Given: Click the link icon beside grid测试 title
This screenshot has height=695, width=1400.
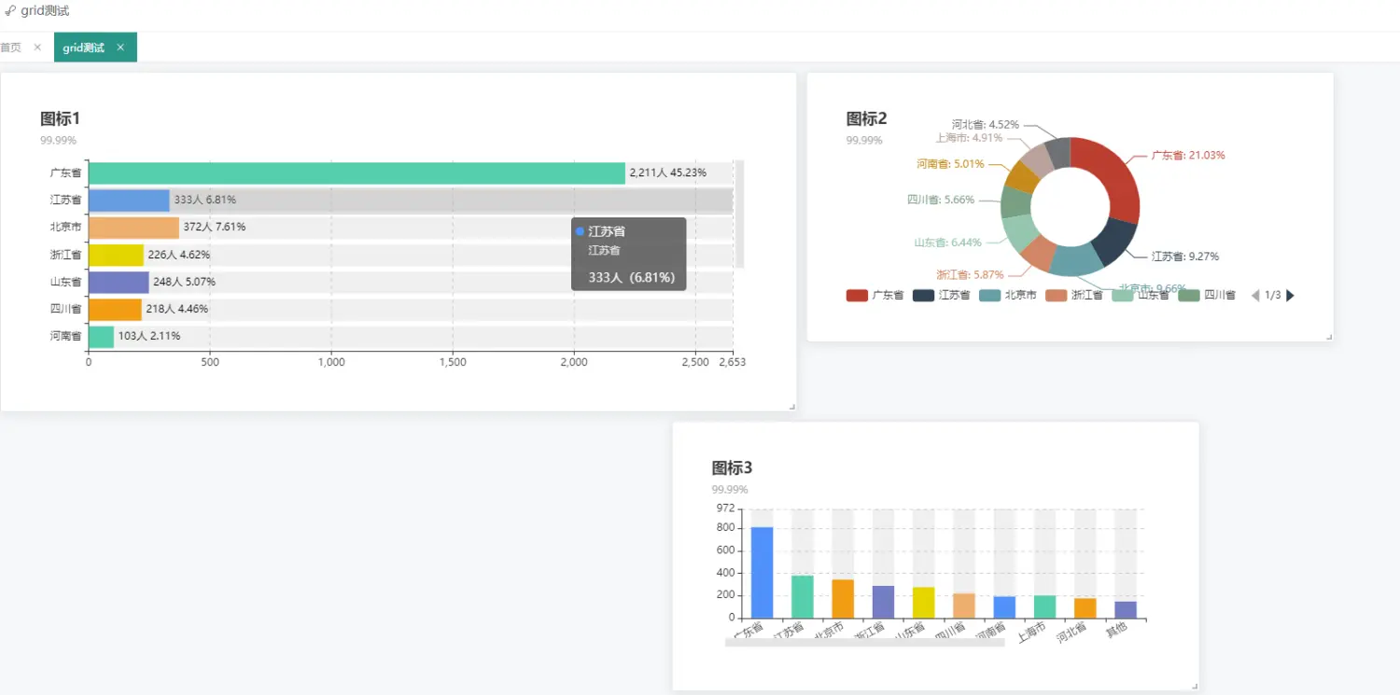Looking at the screenshot, I should click(9, 11).
